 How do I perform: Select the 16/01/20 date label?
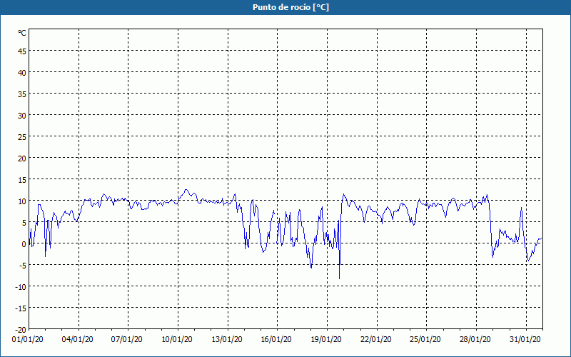pyautogui.click(x=276, y=339)
